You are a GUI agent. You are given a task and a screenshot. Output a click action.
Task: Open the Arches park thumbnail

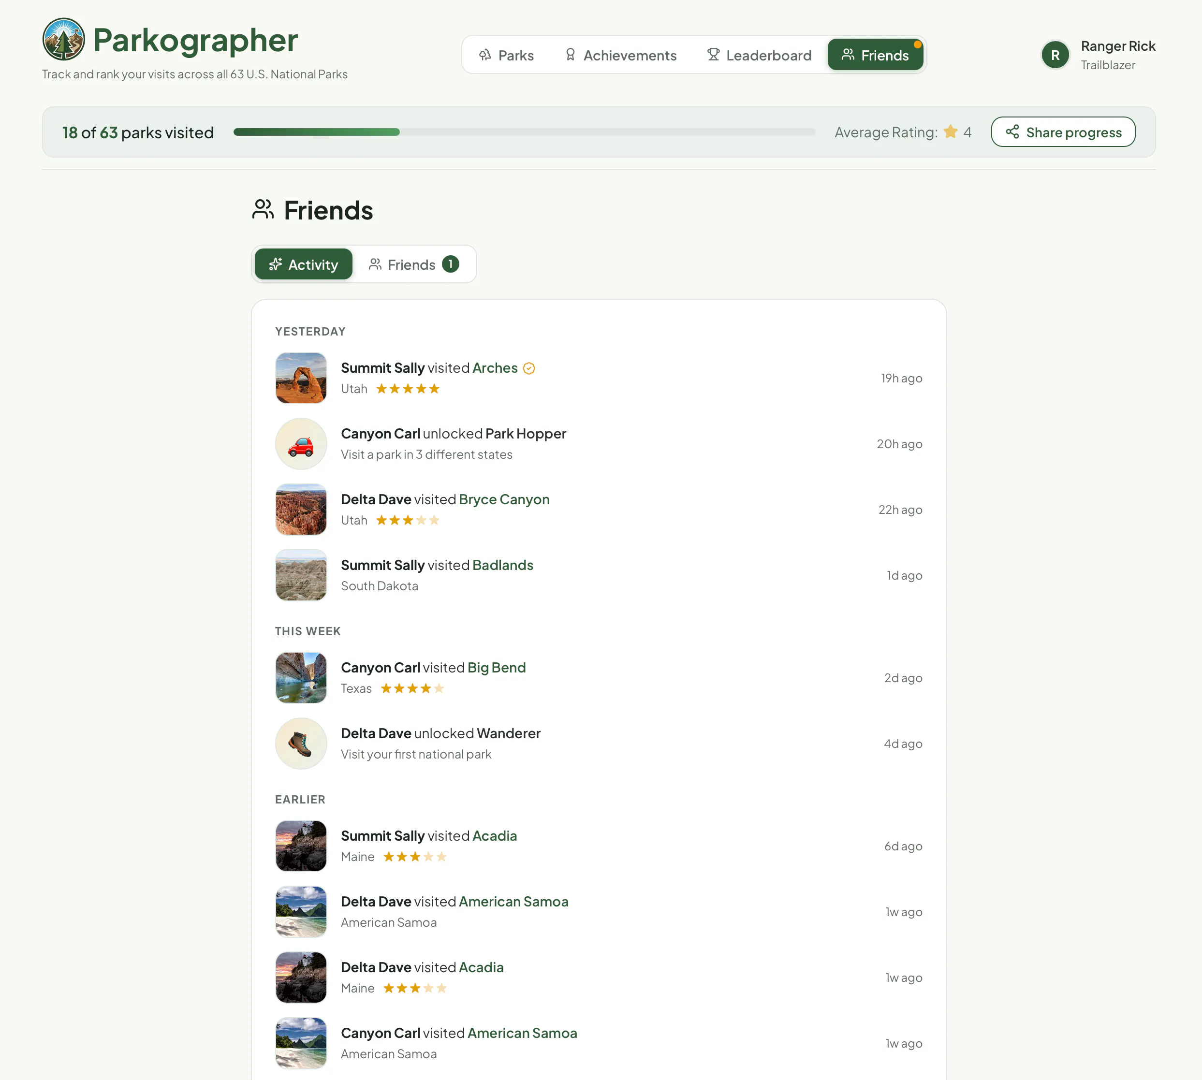[x=301, y=378]
